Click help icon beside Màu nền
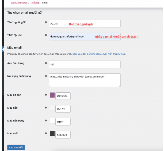This screenshot has width=164, height=151. [46, 108]
